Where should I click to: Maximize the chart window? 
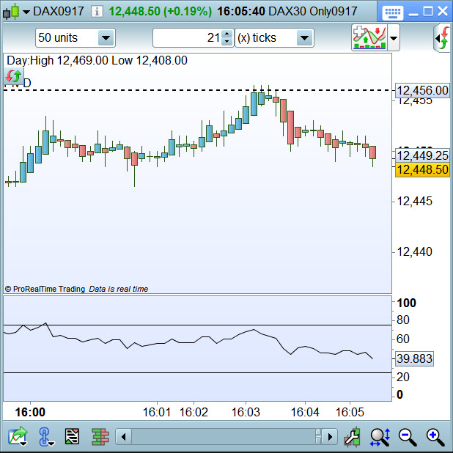click(x=428, y=12)
